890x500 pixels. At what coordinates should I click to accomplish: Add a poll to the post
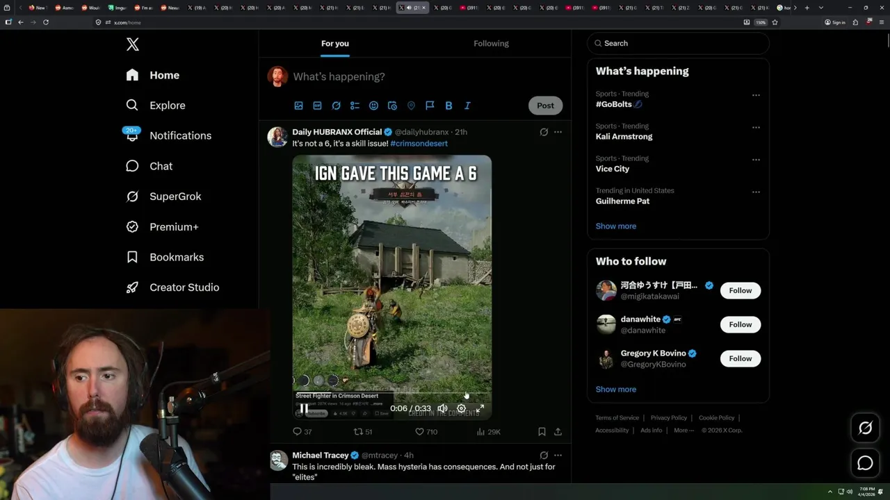click(355, 106)
